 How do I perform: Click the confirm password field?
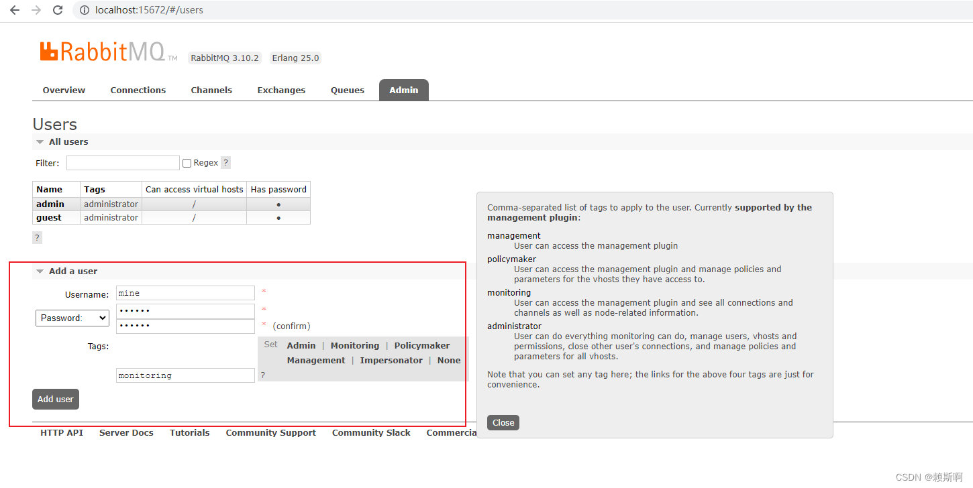click(x=185, y=326)
